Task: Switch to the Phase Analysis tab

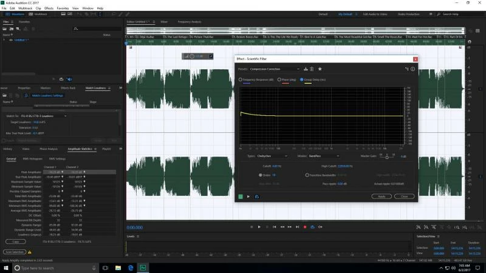Action: [49, 149]
